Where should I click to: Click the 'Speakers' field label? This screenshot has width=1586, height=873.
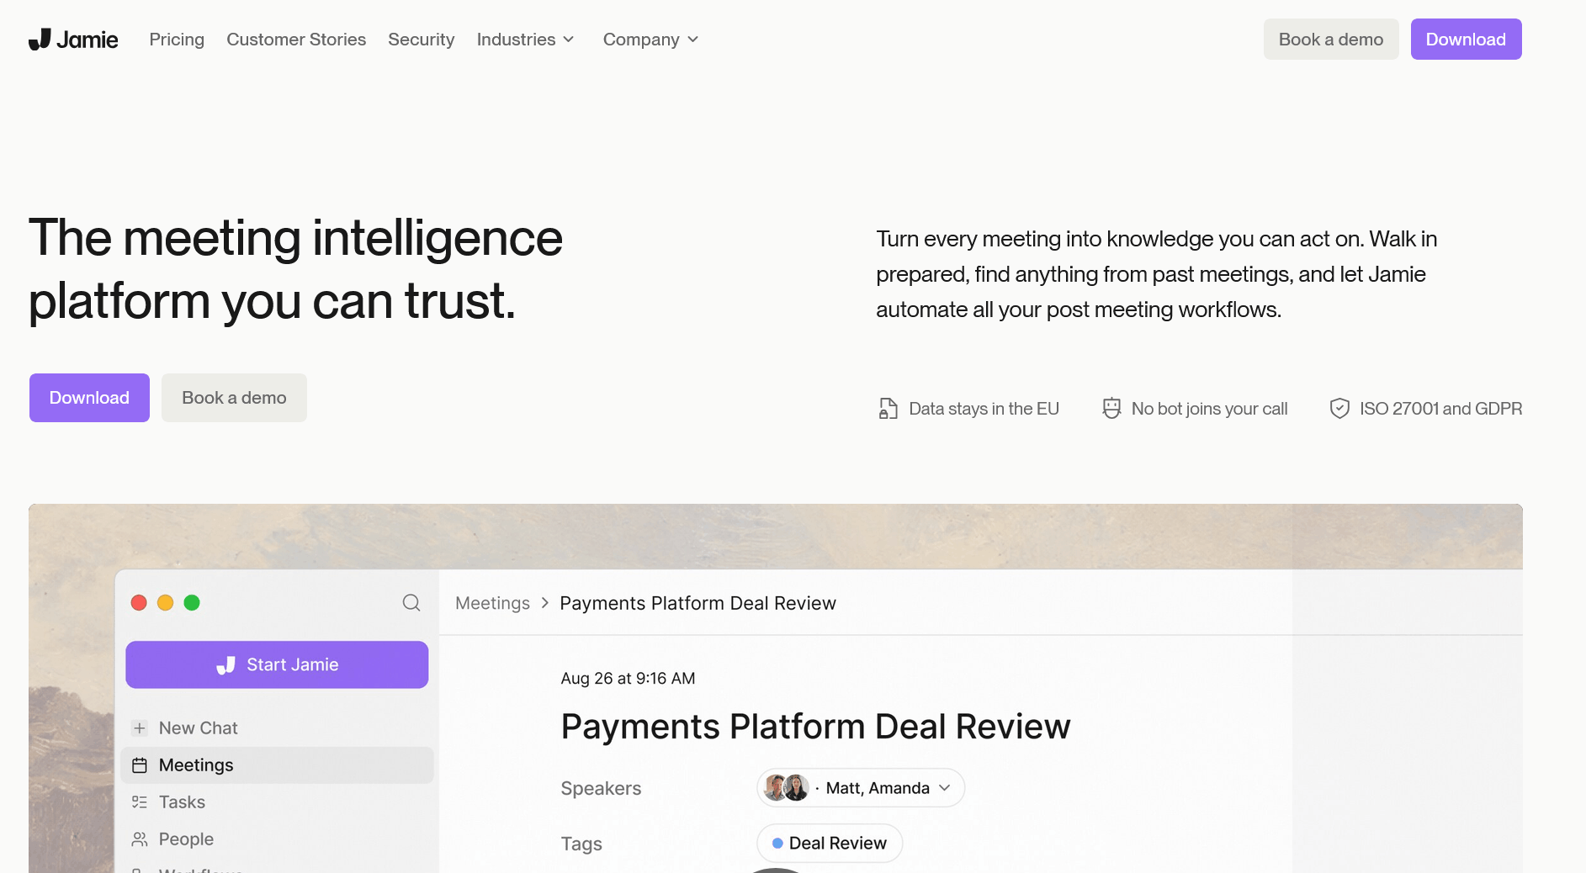601,789
